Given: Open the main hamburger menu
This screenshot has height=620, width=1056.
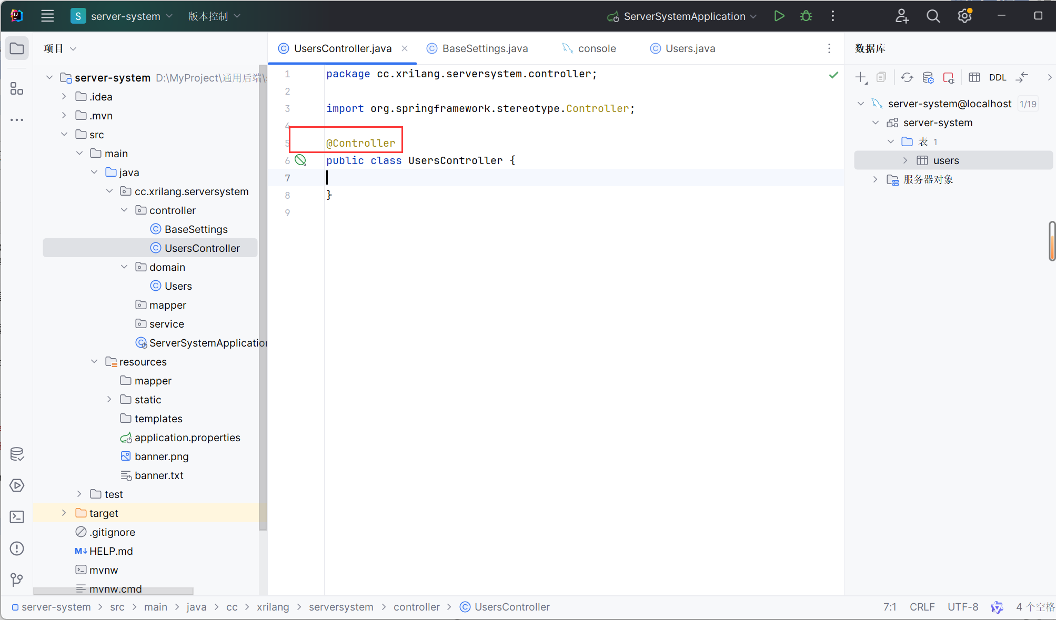Looking at the screenshot, I should (47, 16).
